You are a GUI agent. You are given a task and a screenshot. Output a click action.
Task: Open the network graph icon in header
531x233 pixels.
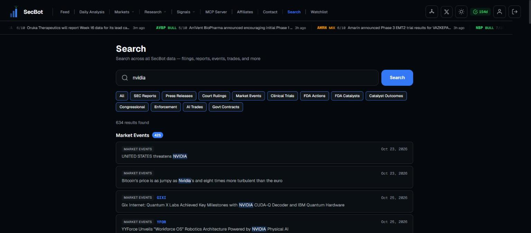tap(431, 12)
